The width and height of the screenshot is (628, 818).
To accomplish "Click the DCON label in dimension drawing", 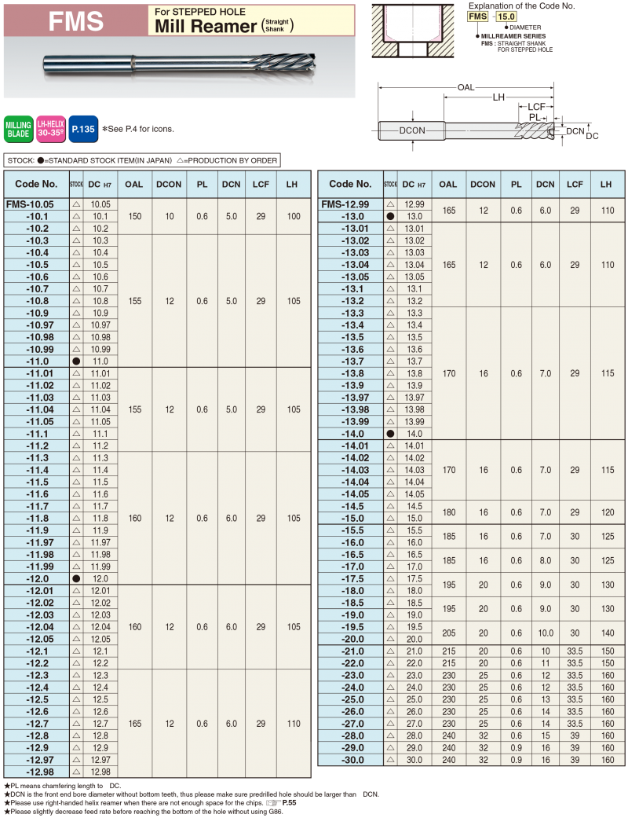I will [411, 130].
